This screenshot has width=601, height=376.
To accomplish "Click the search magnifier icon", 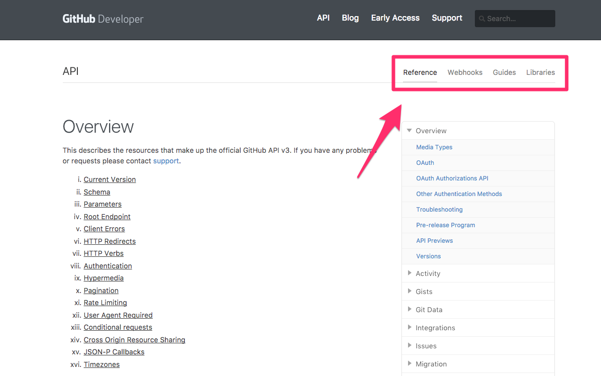I will 482,19.
